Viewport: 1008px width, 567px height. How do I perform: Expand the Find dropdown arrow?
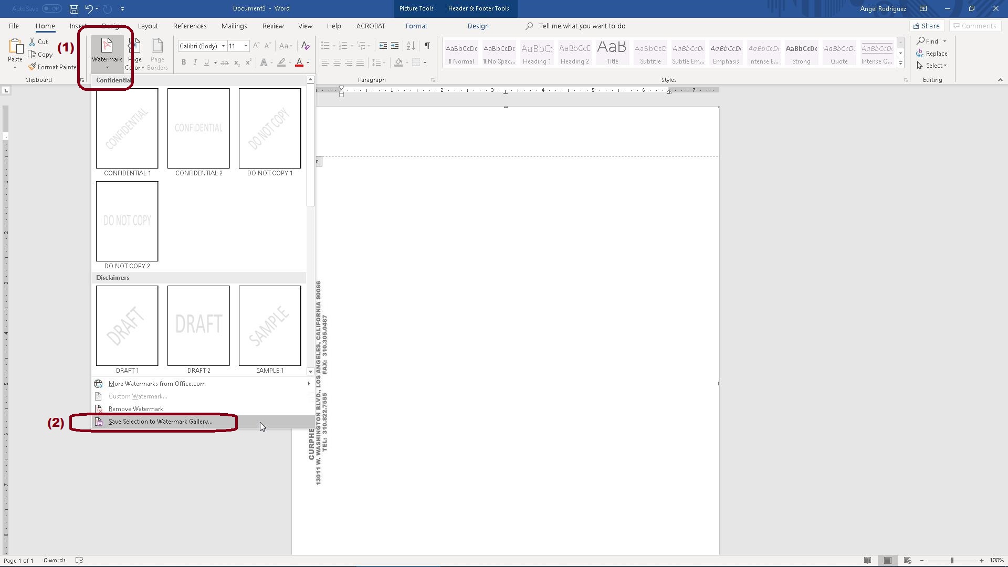click(x=944, y=41)
